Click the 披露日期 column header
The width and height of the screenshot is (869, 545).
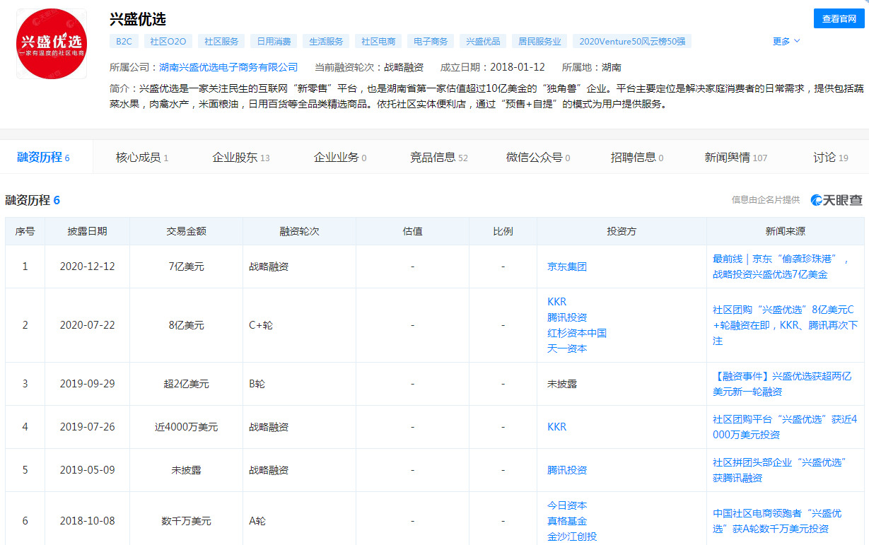point(87,231)
